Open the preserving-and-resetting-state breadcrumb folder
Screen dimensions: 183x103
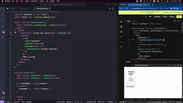pos(22,12)
